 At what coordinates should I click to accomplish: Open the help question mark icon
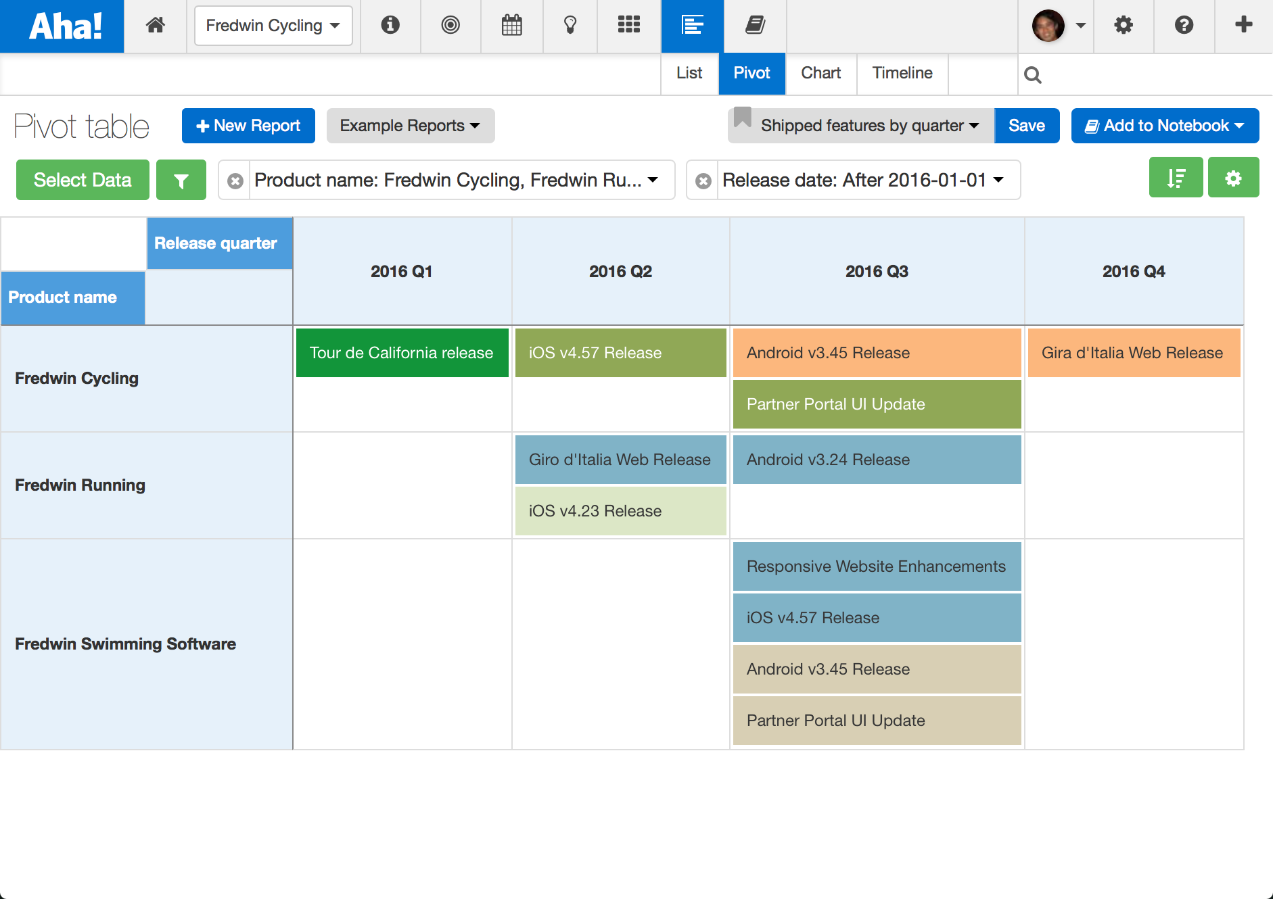tap(1184, 26)
